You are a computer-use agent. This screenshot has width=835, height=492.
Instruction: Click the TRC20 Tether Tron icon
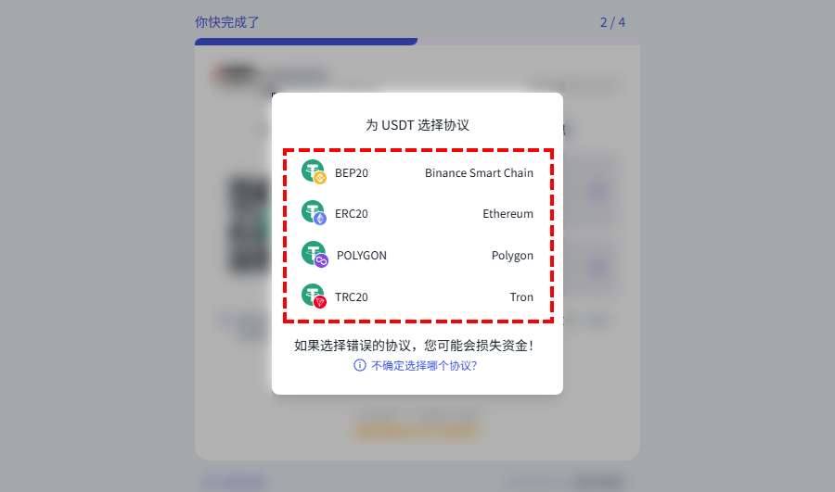point(314,296)
